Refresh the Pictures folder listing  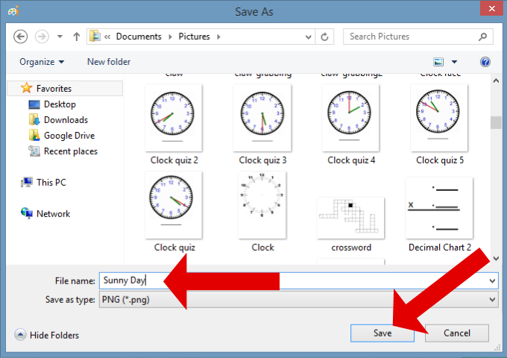click(x=325, y=37)
